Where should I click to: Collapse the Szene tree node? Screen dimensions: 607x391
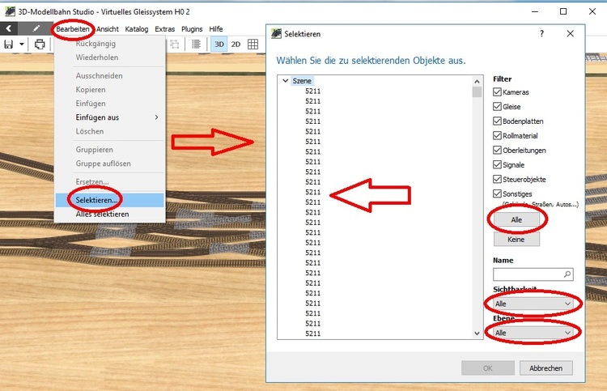pos(286,80)
